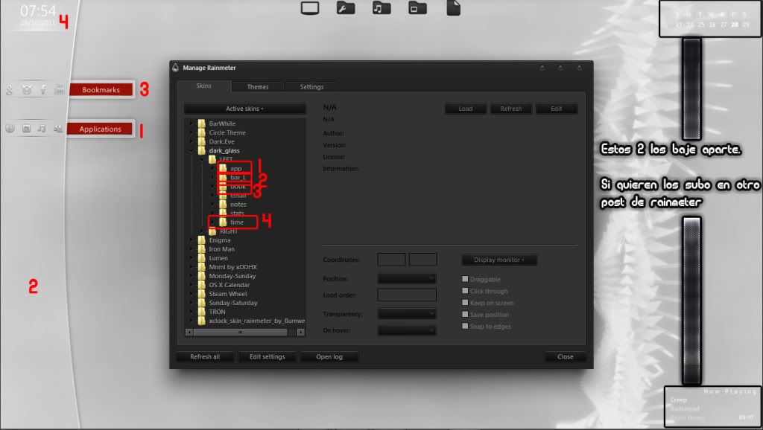Image resolution: width=763 pixels, height=430 pixels.
Task: Expand the Circle Theme tree node arrow
Action: click(x=191, y=132)
